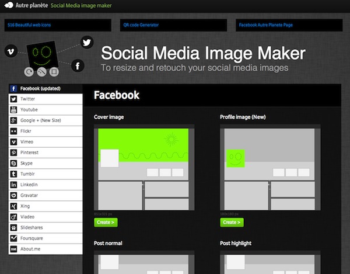Choose Google + (New Size) from the list
350x274 pixels.
[x=45, y=120]
